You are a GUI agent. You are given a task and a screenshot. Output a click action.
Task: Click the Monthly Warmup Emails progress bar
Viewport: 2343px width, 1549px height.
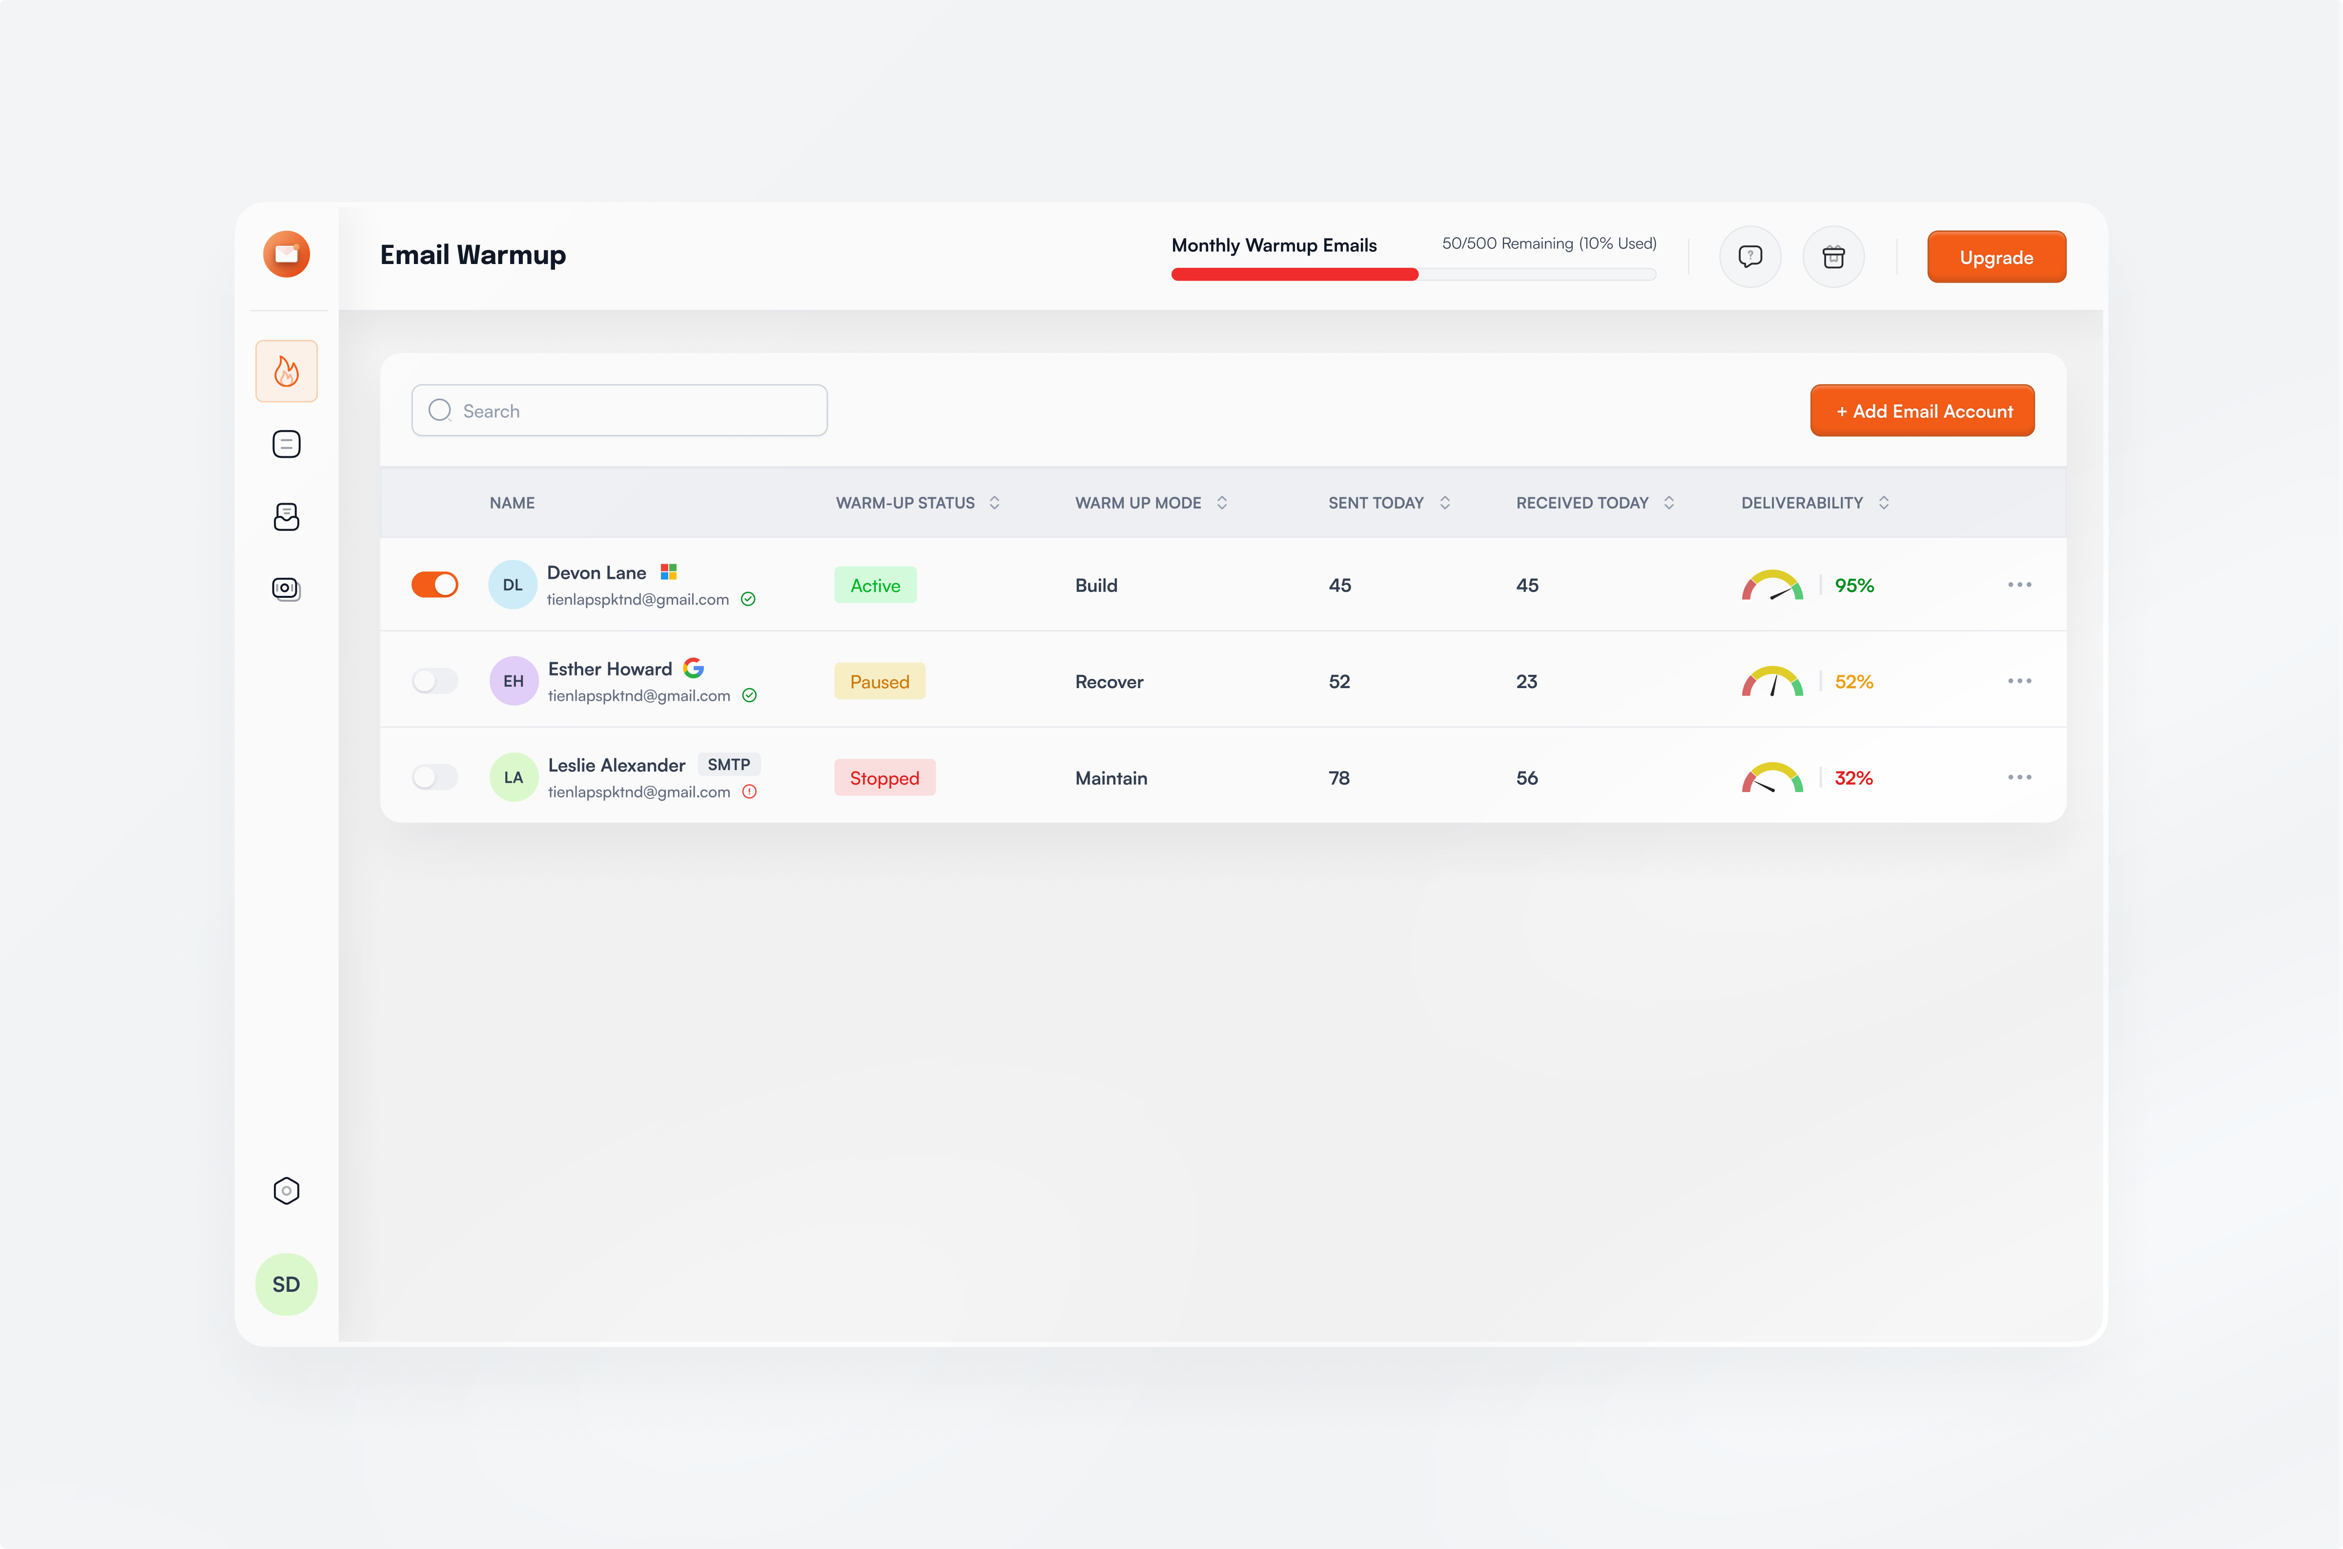pyautogui.click(x=1412, y=275)
